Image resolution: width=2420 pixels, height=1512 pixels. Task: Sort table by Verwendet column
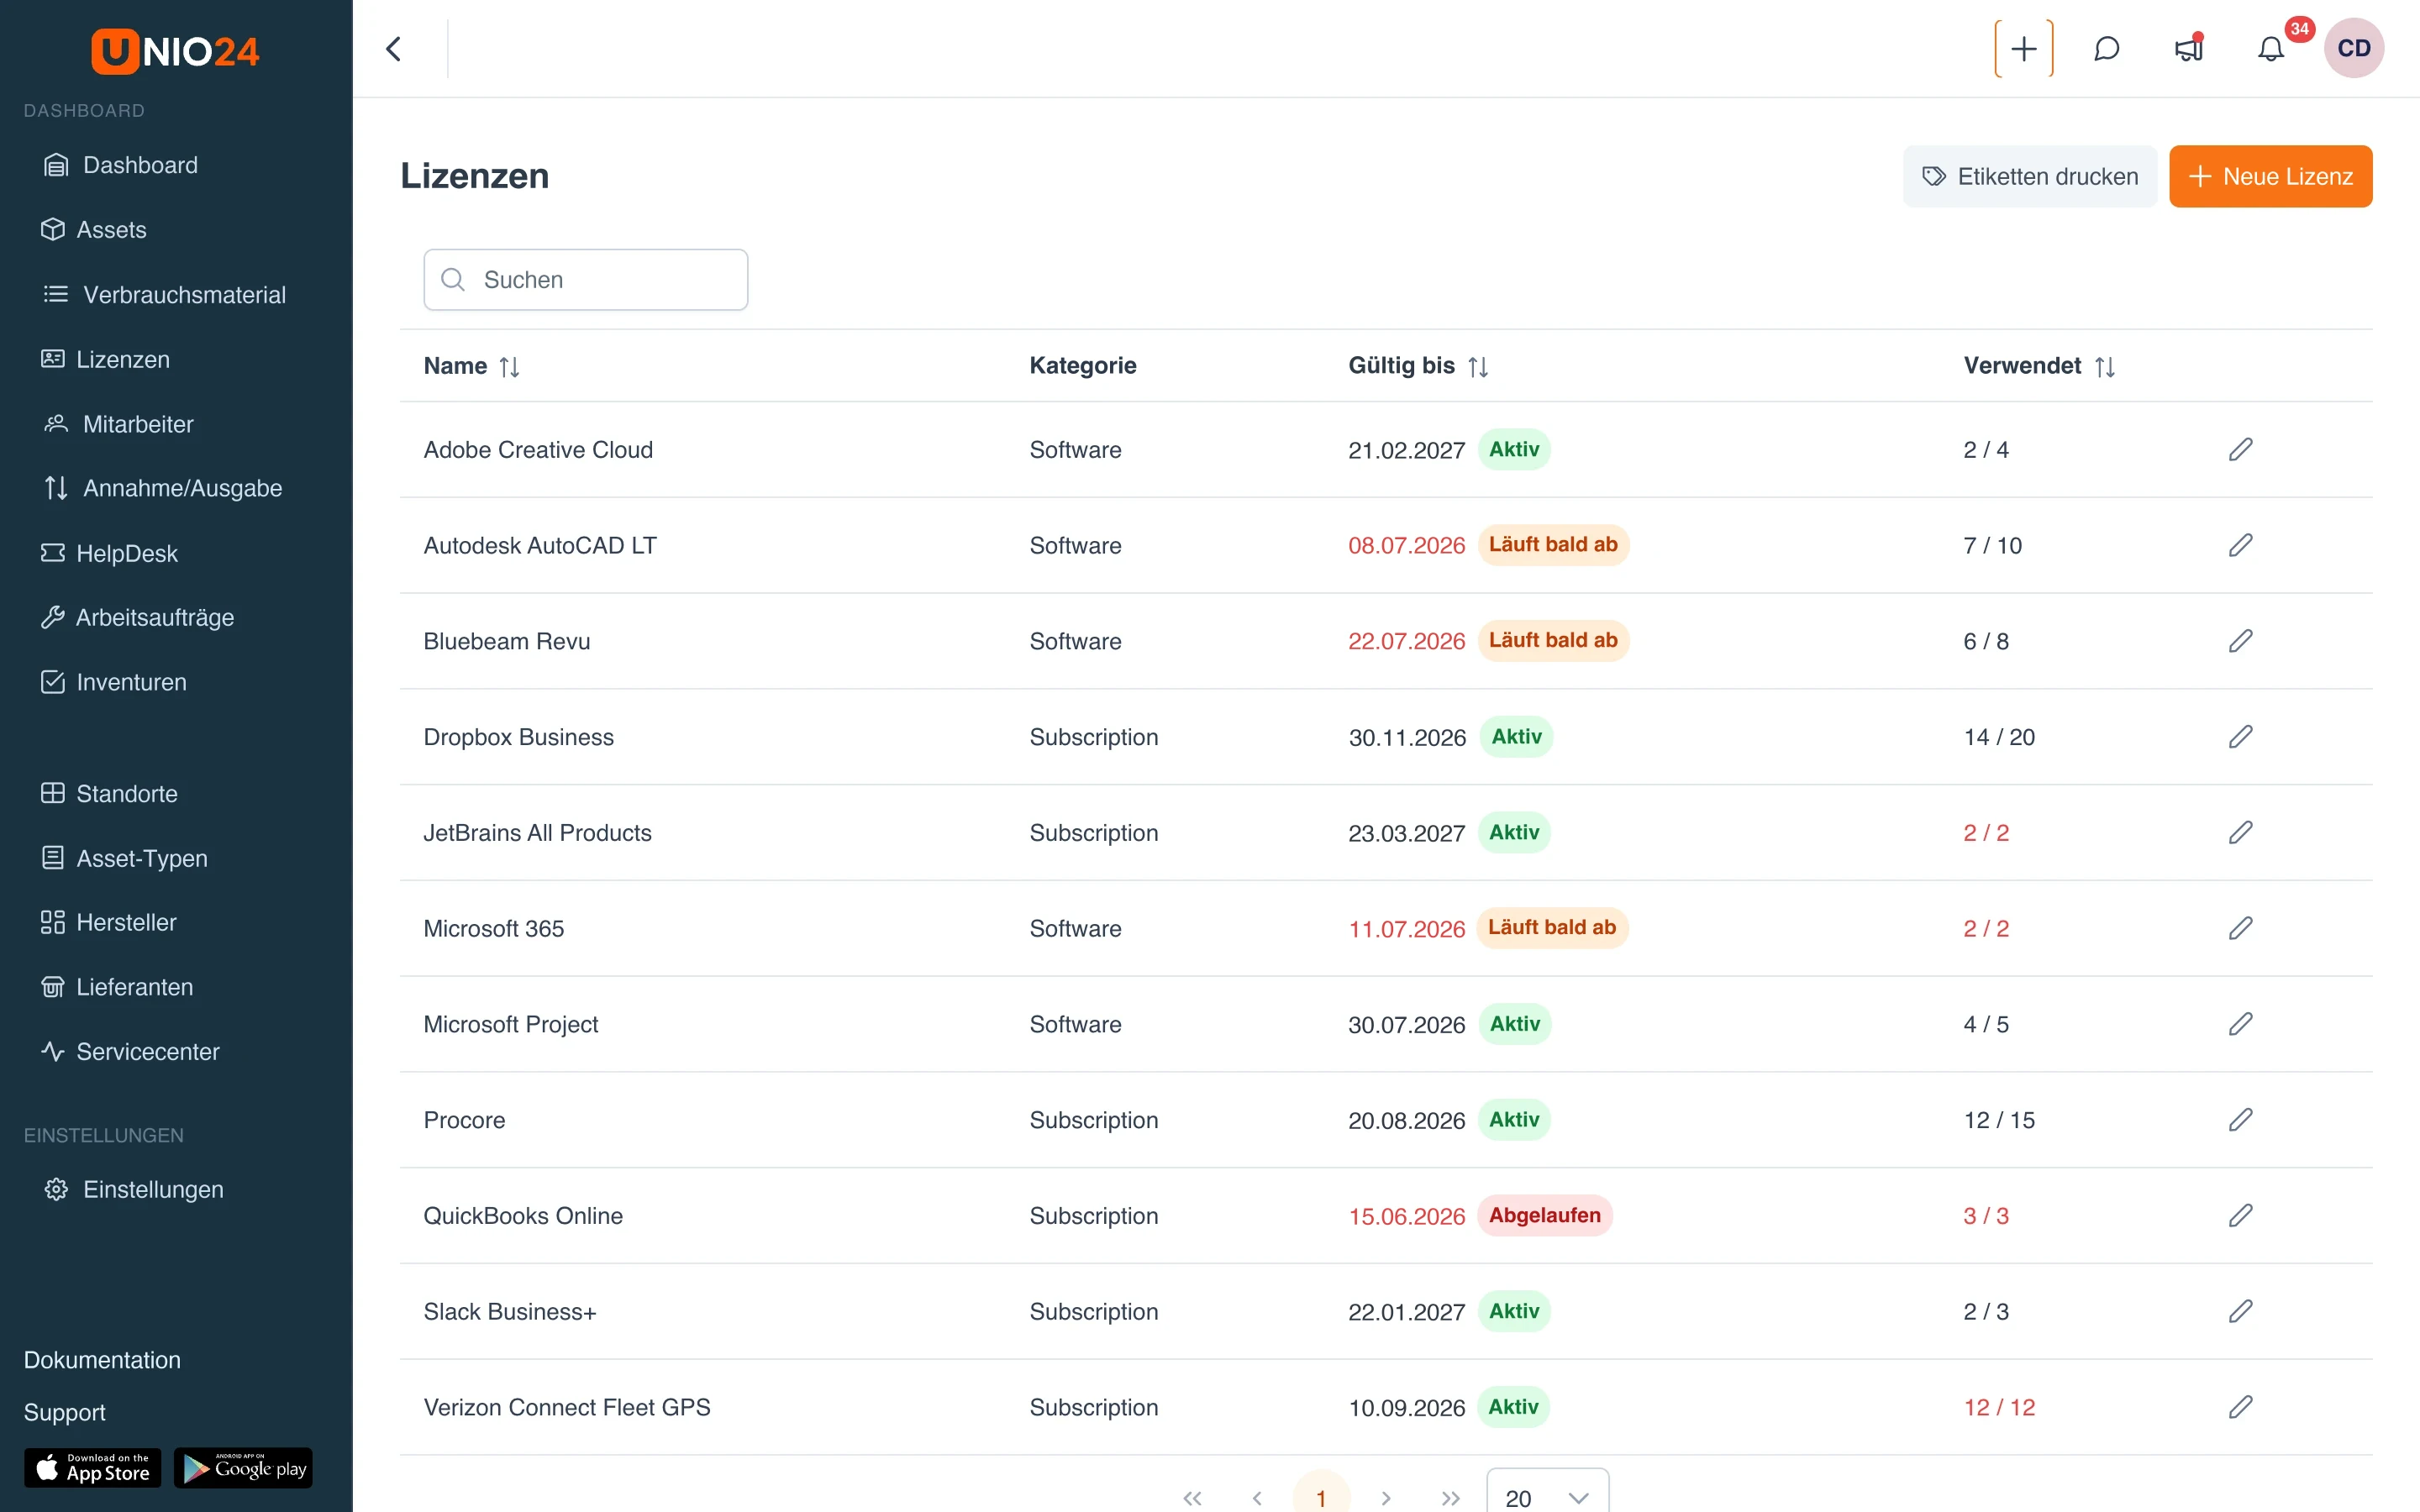pos(2105,367)
